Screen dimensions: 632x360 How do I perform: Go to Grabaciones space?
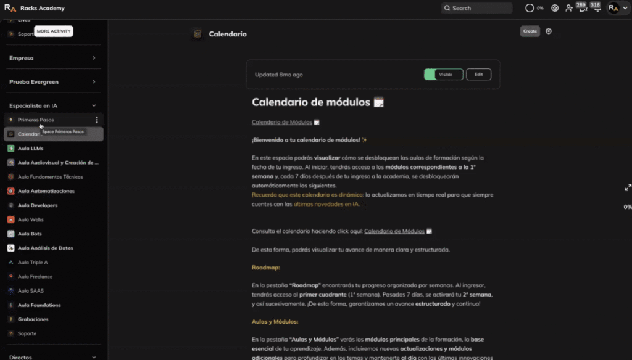click(33, 319)
